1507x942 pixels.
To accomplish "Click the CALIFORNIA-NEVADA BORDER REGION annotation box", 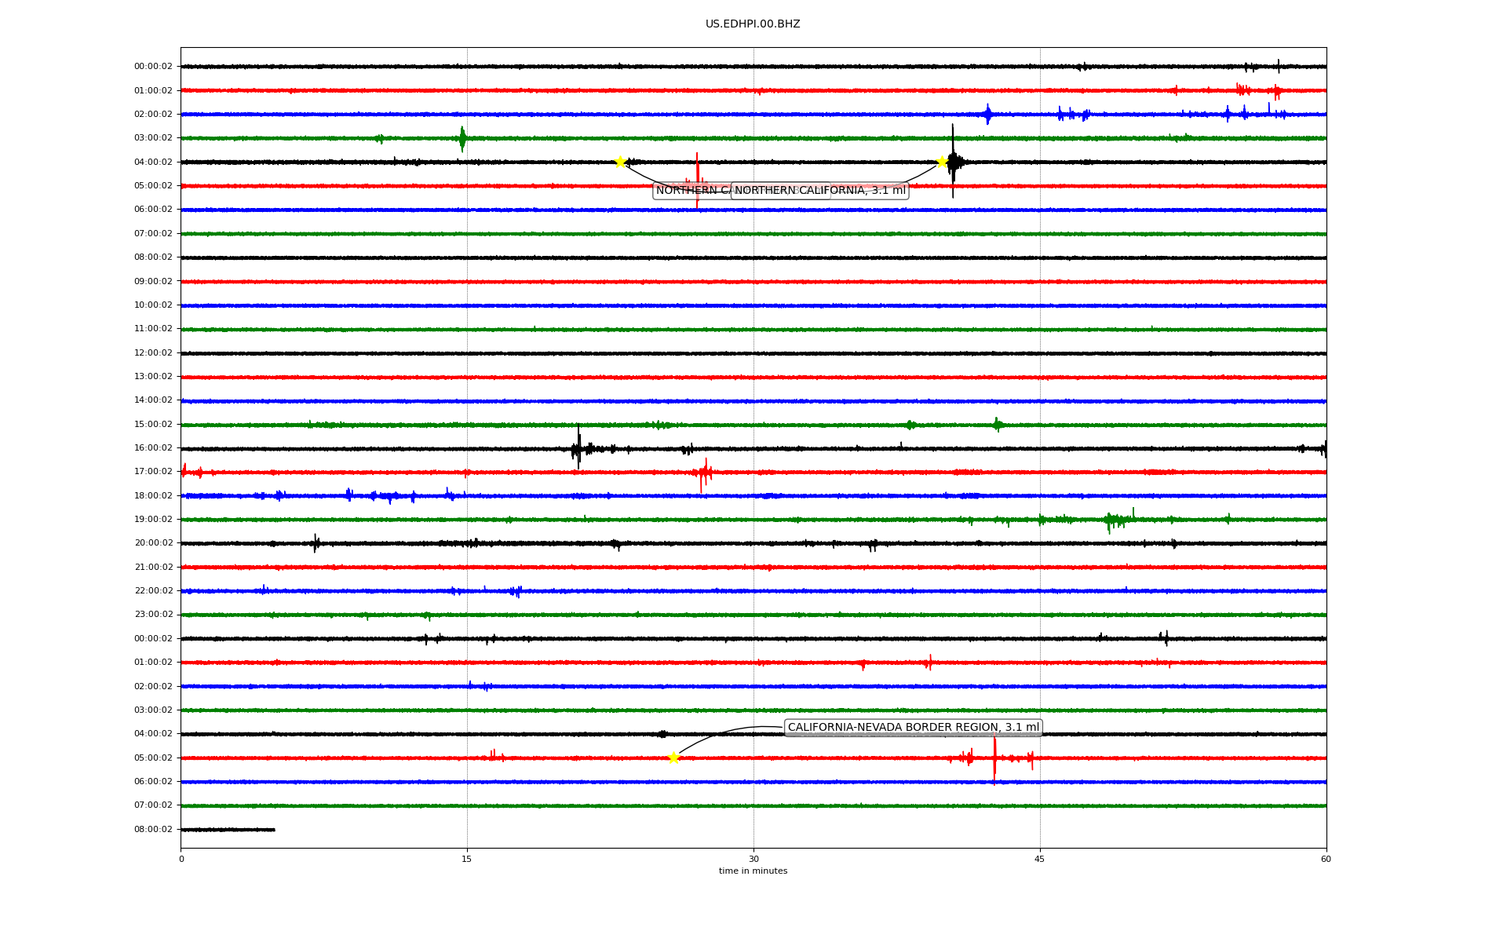I will (x=913, y=728).
